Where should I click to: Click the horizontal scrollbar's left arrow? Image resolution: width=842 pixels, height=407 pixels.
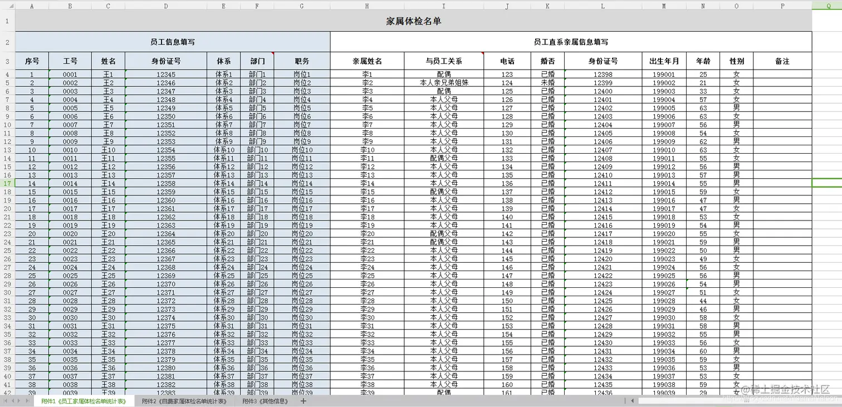point(632,400)
